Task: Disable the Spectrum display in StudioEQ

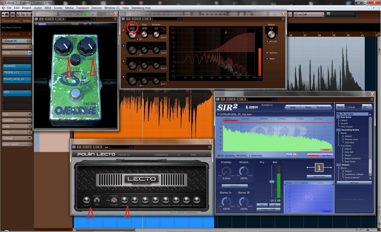Action: pos(267,53)
